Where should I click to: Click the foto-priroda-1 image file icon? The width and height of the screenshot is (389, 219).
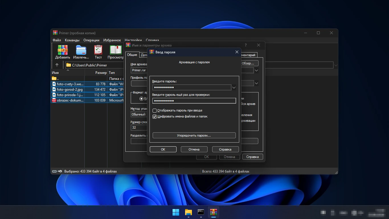pyautogui.click(x=54, y=95)
